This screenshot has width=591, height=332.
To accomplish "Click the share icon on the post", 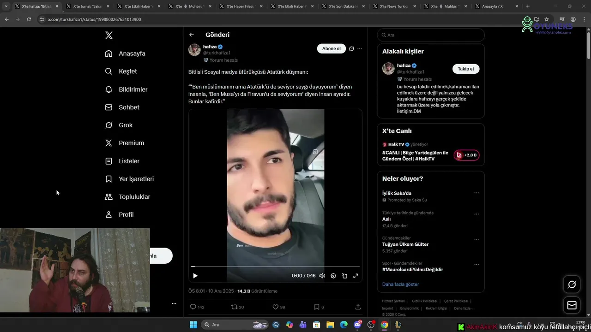I will (x=358, y=307).
